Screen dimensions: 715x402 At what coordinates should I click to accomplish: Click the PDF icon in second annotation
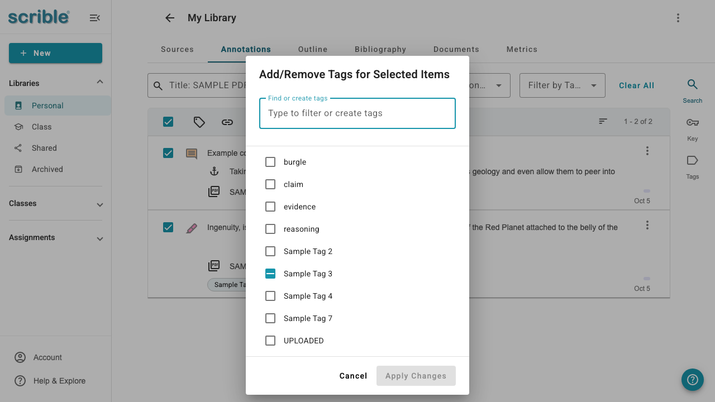(x=214, y=266)
